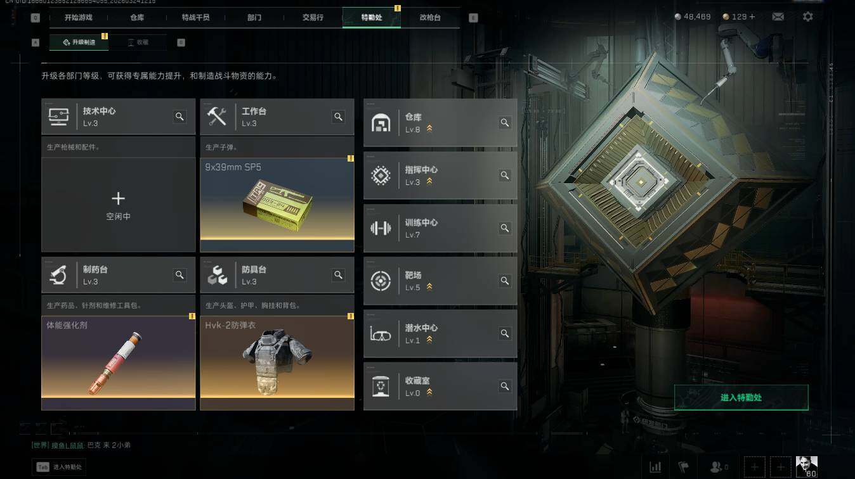Select the 收藏 sub-tab
Screen dimensions: 855x479
[138, 42]
